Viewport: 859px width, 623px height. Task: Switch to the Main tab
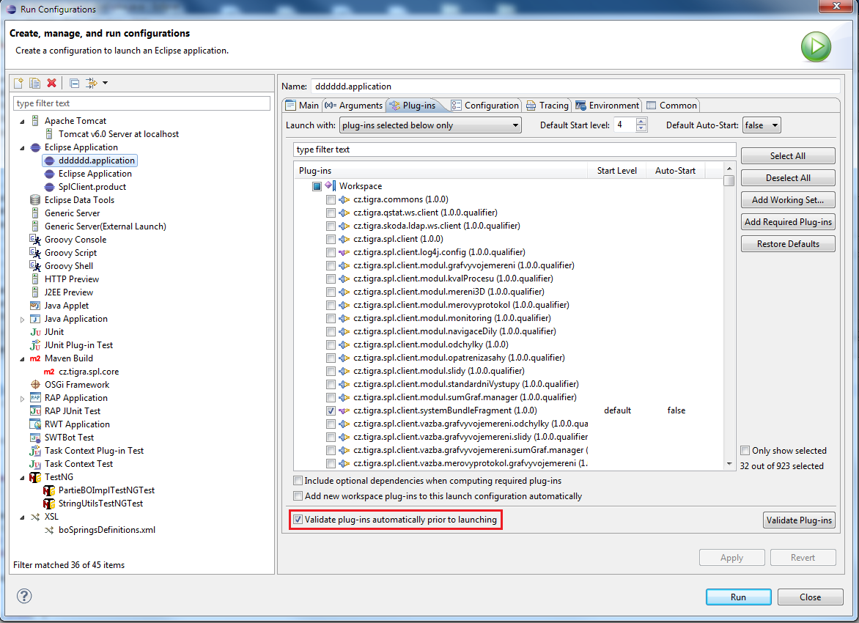tap(302, 106)
